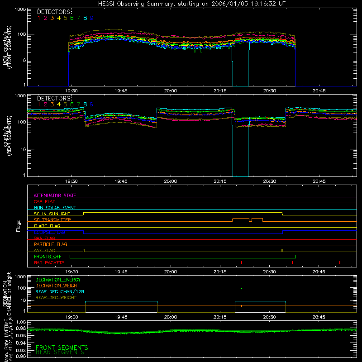Screen dimensions: 362x362
Task: Click the HESSI Observing Summary title text
Action: [192, 4]
